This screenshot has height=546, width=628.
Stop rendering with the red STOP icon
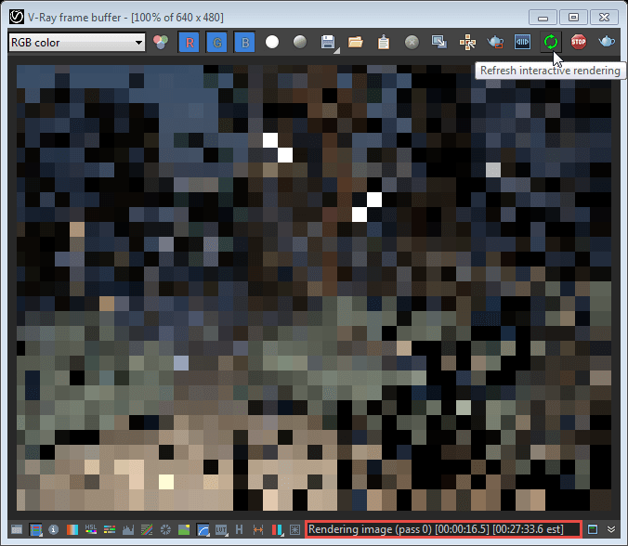(579, 42)
